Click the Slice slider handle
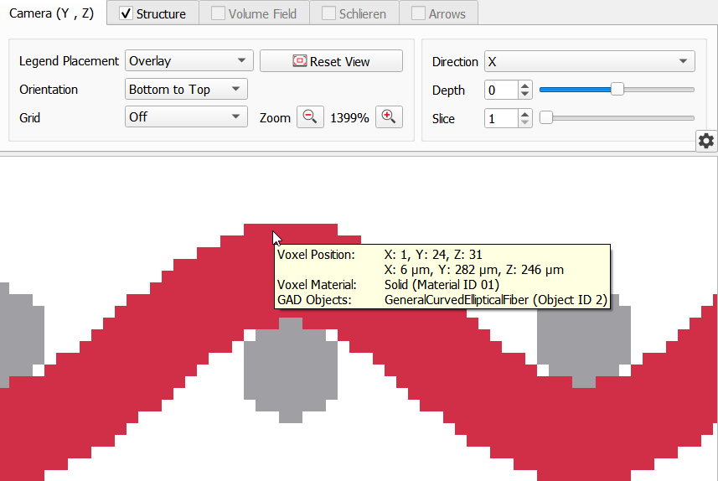718x481 pixels. click(546, 118)
